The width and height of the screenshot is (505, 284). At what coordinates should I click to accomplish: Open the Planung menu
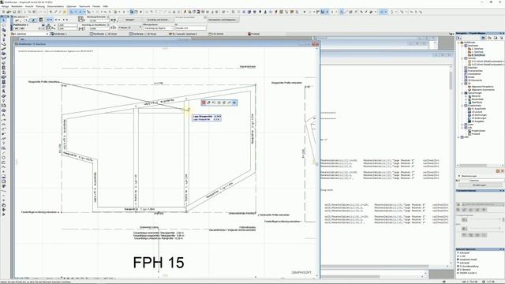tap(40, 6)
